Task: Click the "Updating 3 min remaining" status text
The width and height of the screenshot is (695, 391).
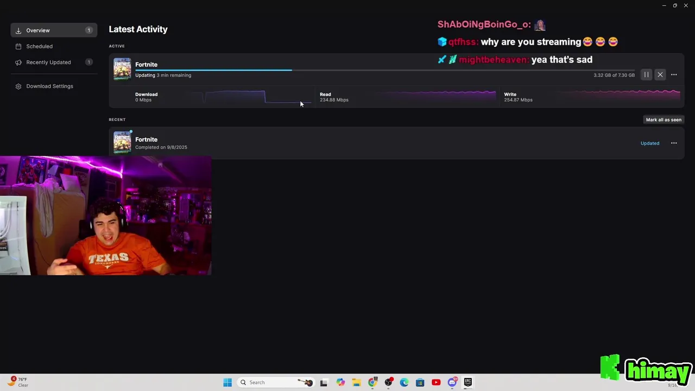Action: click(163, 75)
